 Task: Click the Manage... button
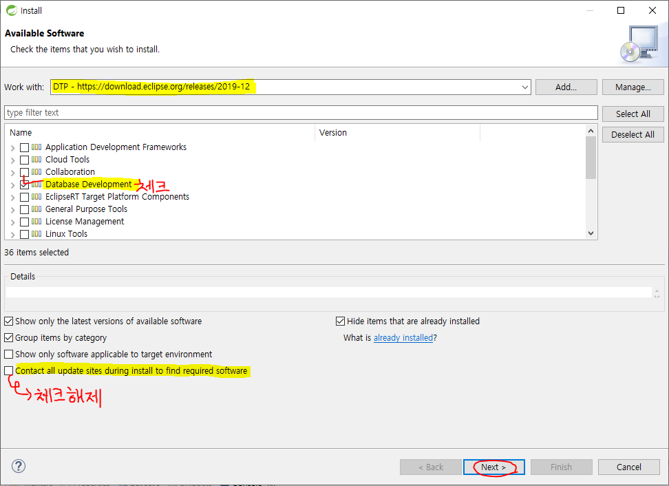pyautogui.click(x=633, y=87)
